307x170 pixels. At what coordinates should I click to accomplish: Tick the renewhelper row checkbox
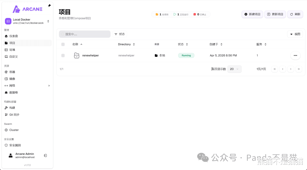click(x=63, y=55)
